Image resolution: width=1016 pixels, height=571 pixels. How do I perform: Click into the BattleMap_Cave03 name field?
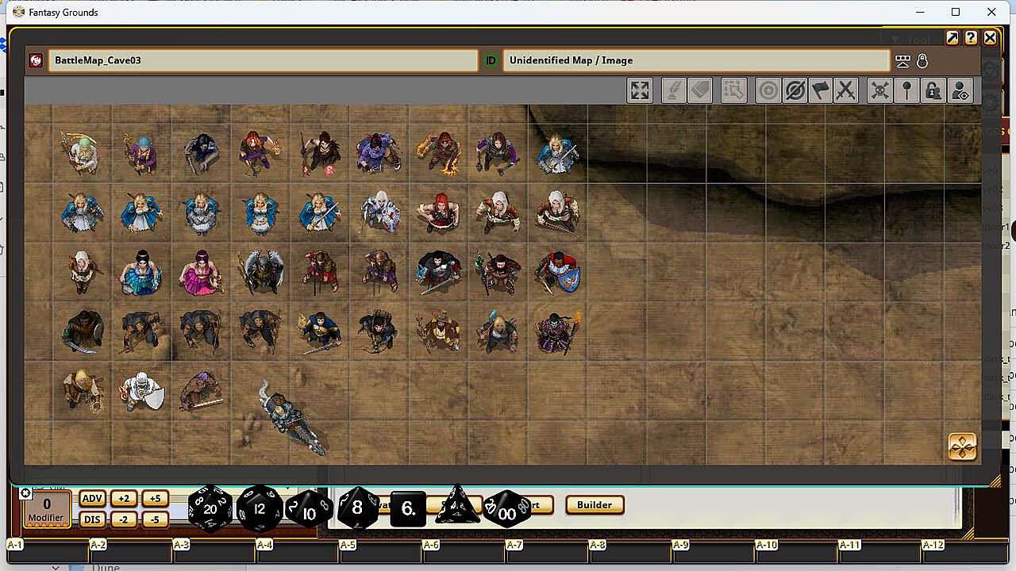tap(264, 60)
